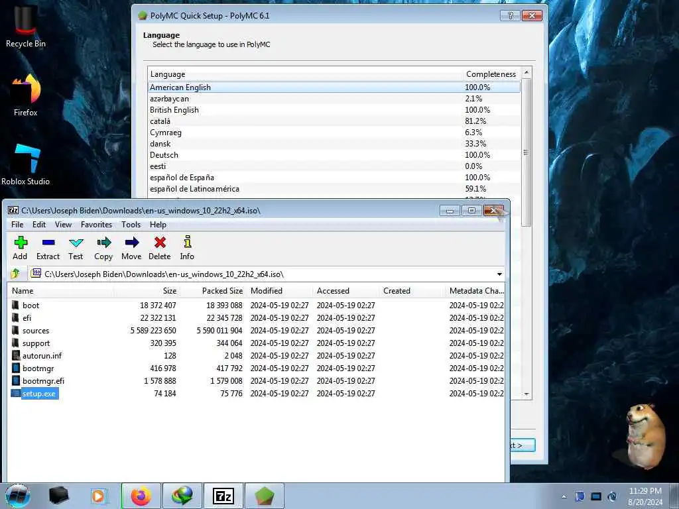Select the support folder row

[x=257, y=343]
